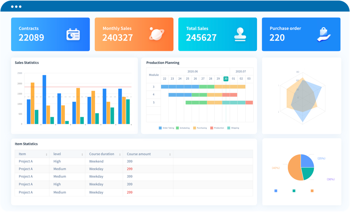The width and height of the screenshot is (350, 212).
Task: Select the Shipping legend marker
Action: point(229,128)
